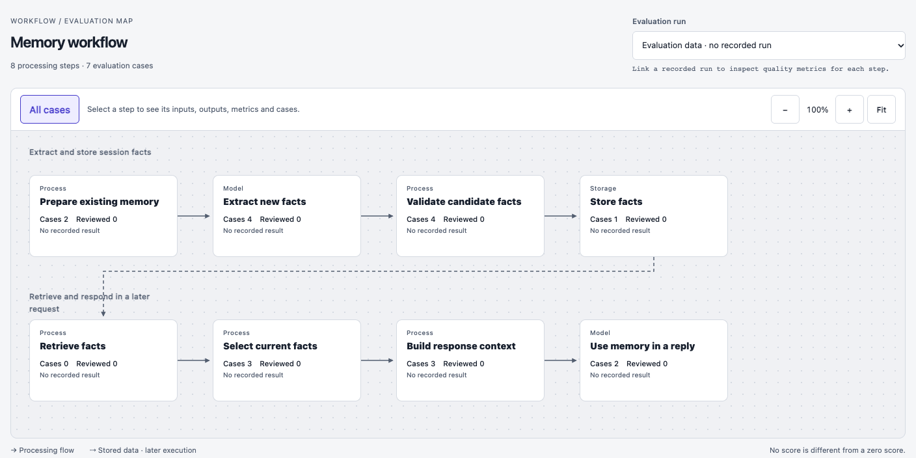Click the 100% zoom level readout
The width and height of the screenshot is (916, 458).
[x=818, y=110]
